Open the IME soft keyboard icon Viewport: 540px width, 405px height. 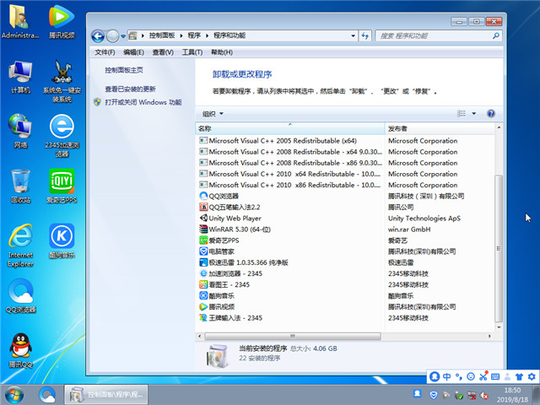[x=495, y=377]
